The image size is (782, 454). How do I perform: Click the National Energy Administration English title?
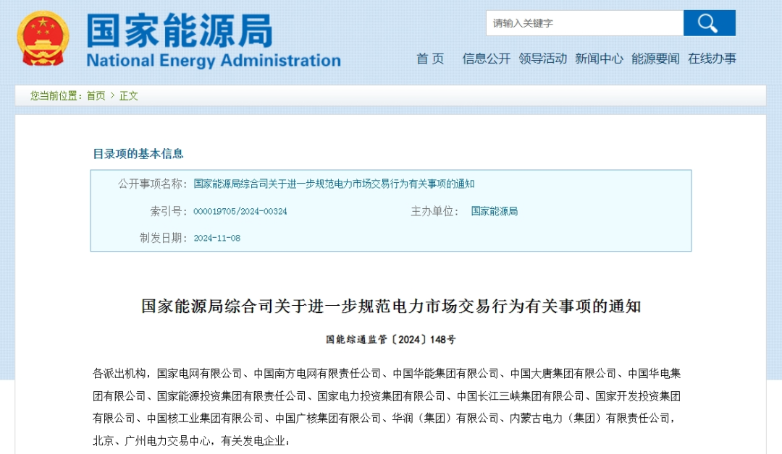(213, 60)
